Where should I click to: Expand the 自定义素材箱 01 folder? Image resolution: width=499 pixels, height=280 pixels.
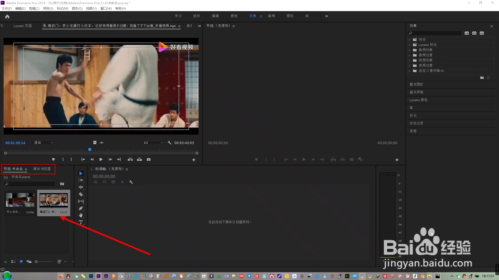tap(410, 71)
